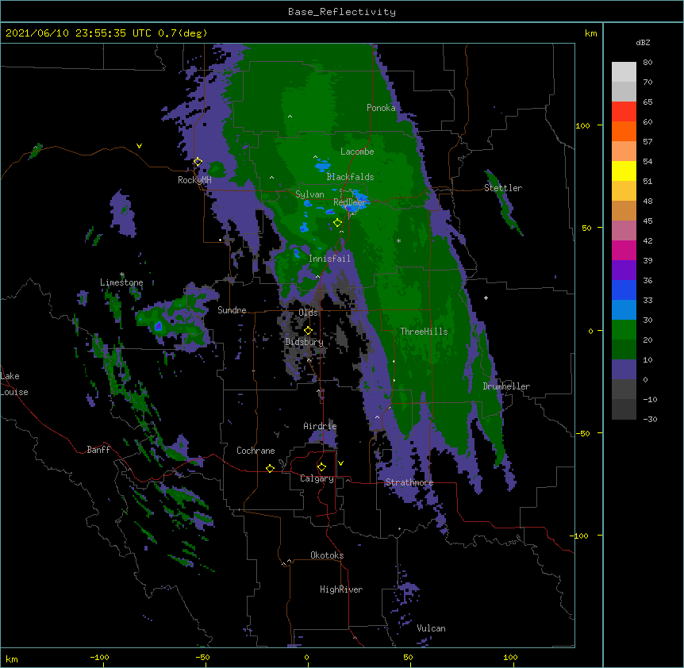The image size is (684, 668).
Task: Click the Vulcan label
Action: tap(431, 628)
